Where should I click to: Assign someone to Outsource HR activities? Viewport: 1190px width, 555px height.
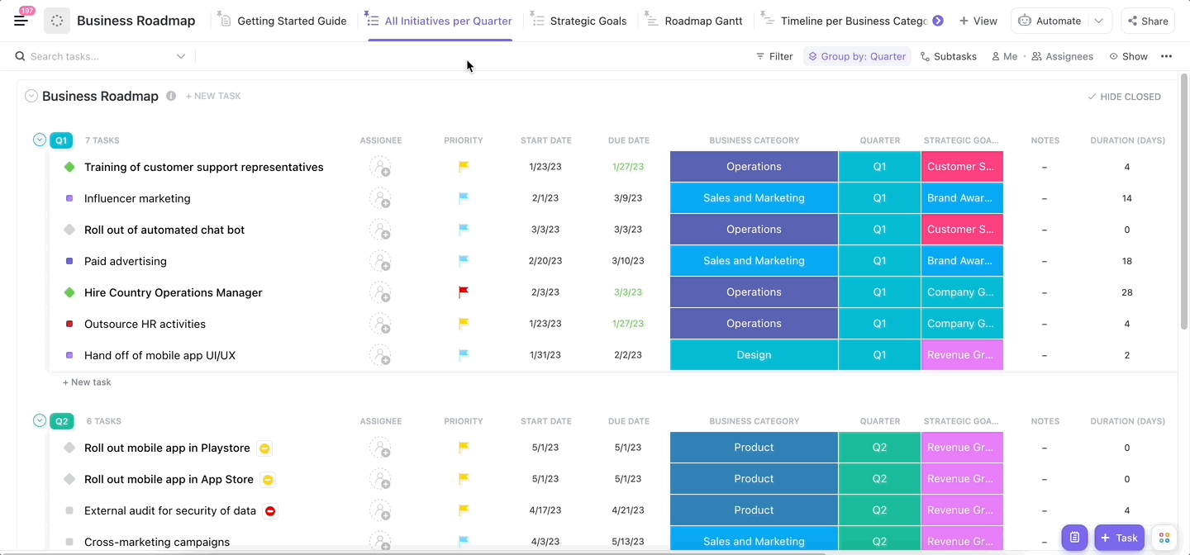380,324
